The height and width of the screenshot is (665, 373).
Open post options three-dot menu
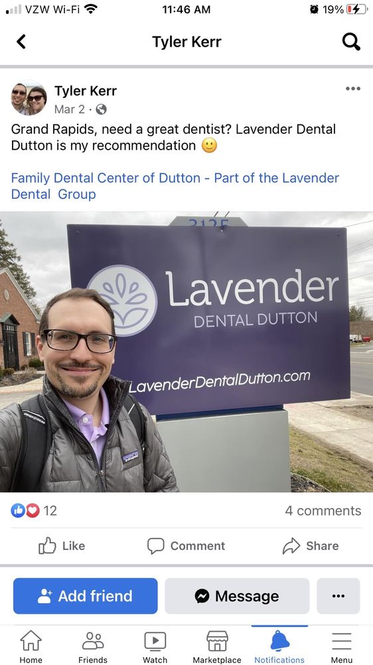[x=352, y=88]
